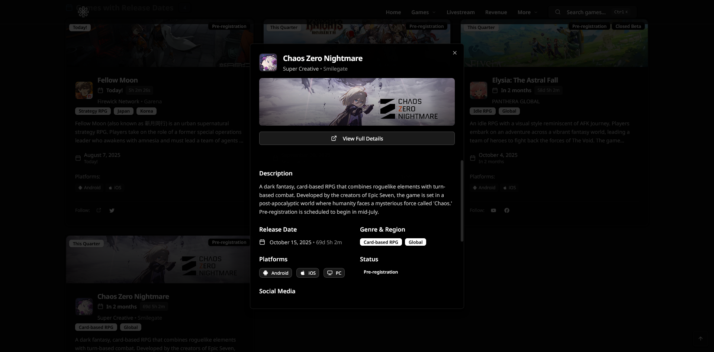This screenshot has height=352, width=714.
Task: Go to the Home page
Action: click(393, 12)
